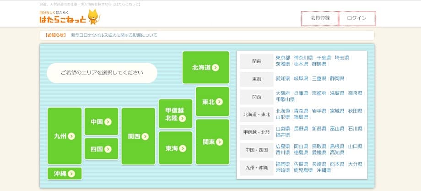Follow the 大阪府 link

pyautogui.click(x=283, y=93)
